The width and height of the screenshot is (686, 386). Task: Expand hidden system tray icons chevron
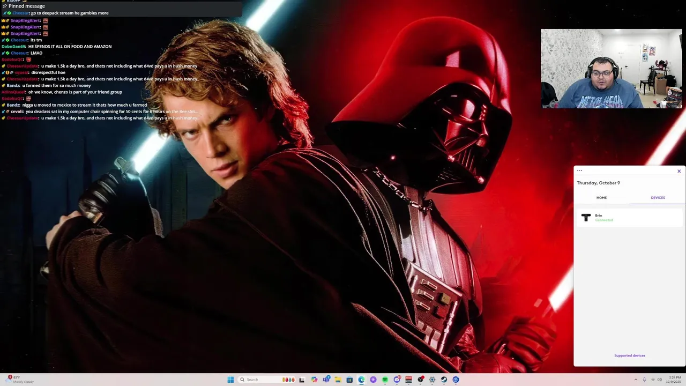pos(636,380)
